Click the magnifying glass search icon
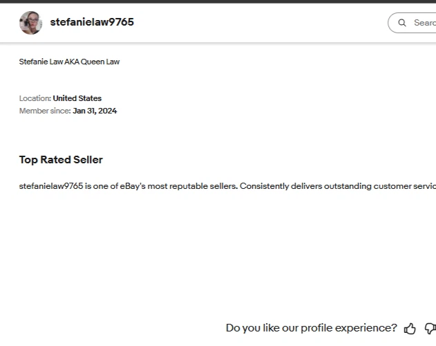The width and height of the screenshot is (436, 346). pos(402,23)
